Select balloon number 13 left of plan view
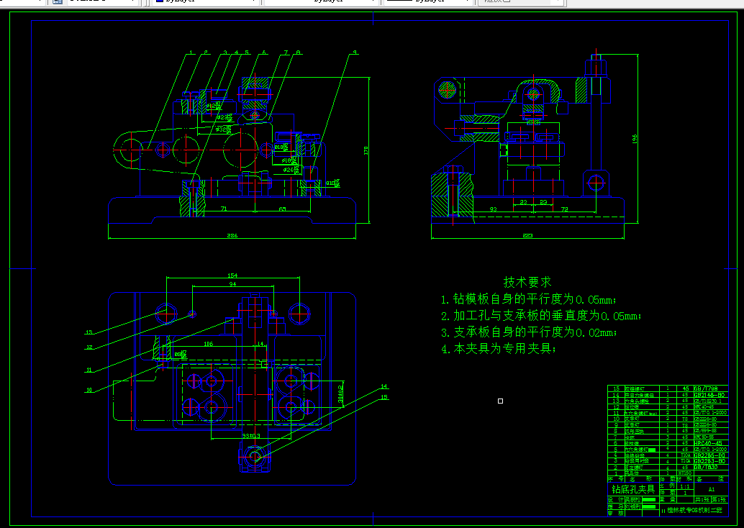The height and width of the screenshot is (528, 744). [89, 332]
